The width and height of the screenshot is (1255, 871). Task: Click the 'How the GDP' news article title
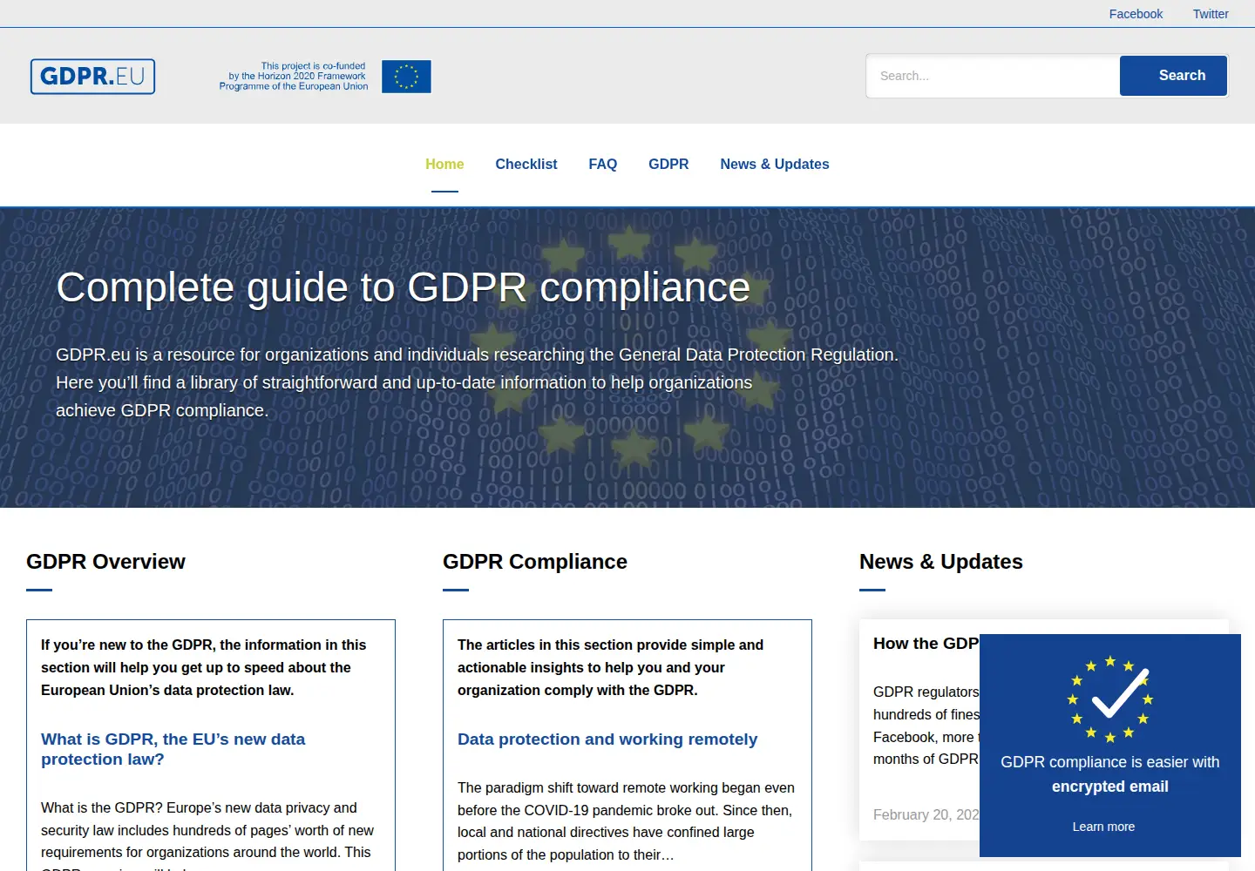926,644
